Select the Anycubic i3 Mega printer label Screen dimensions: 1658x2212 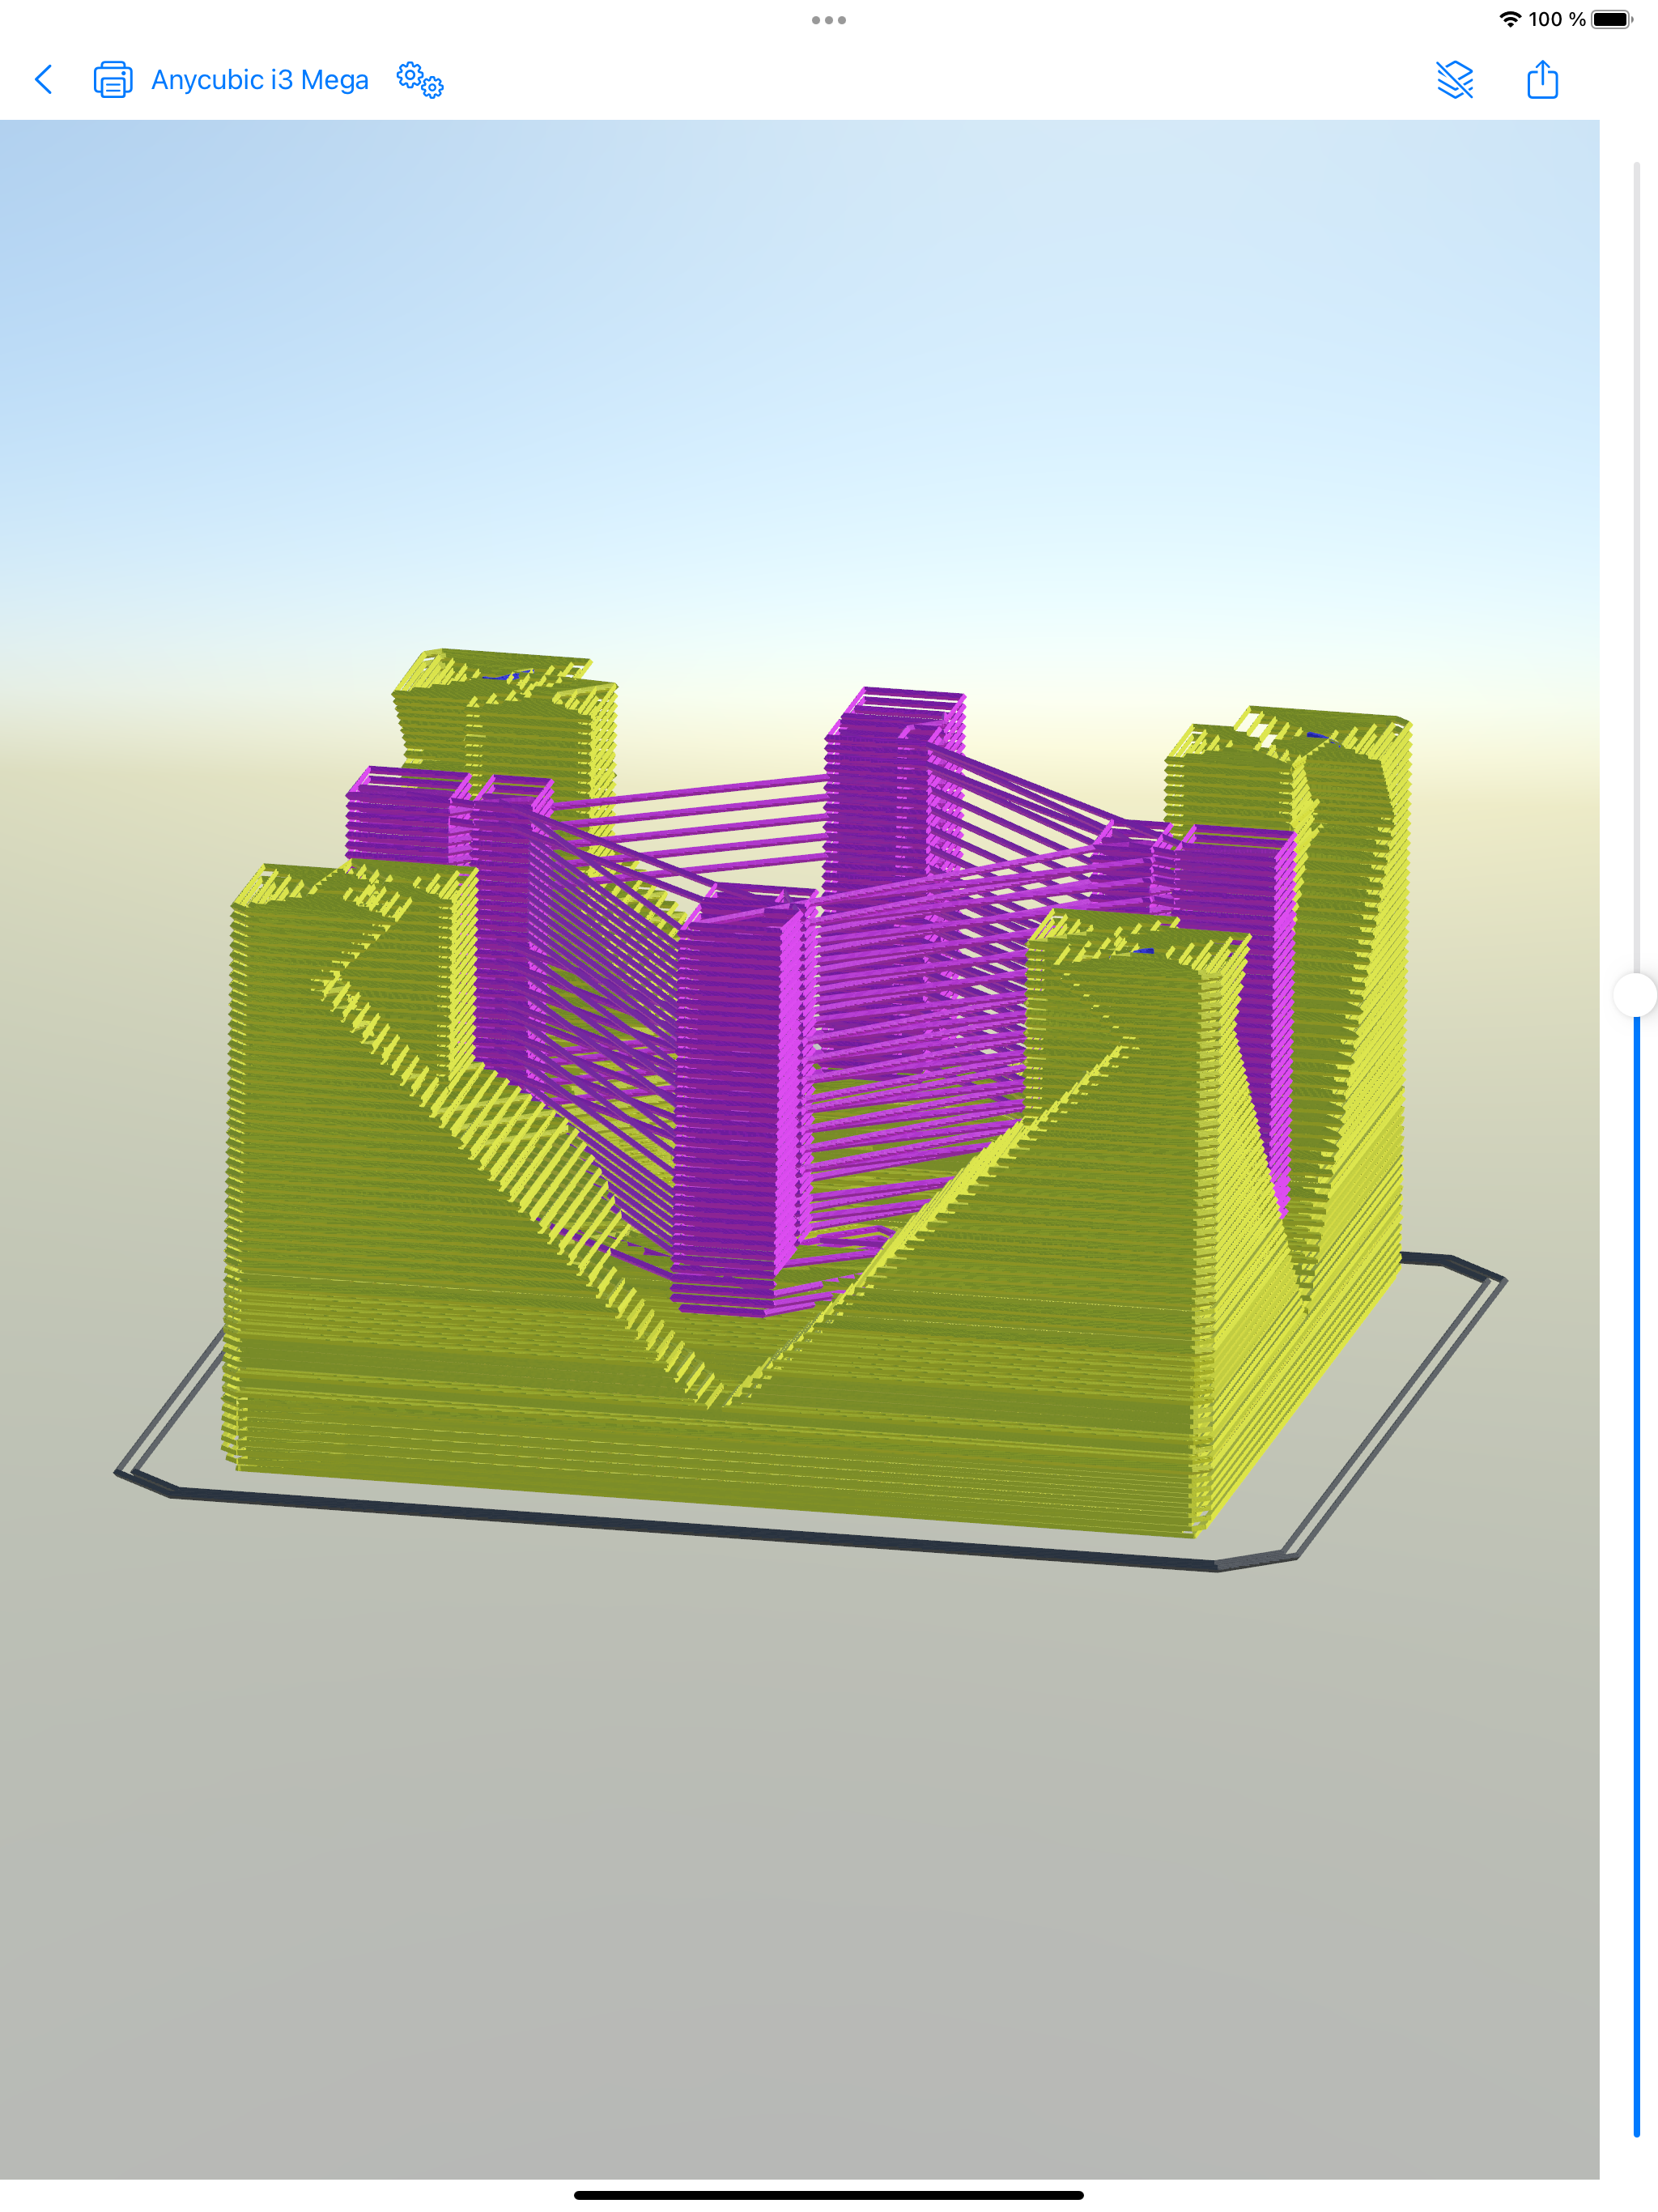click(259, 80)
